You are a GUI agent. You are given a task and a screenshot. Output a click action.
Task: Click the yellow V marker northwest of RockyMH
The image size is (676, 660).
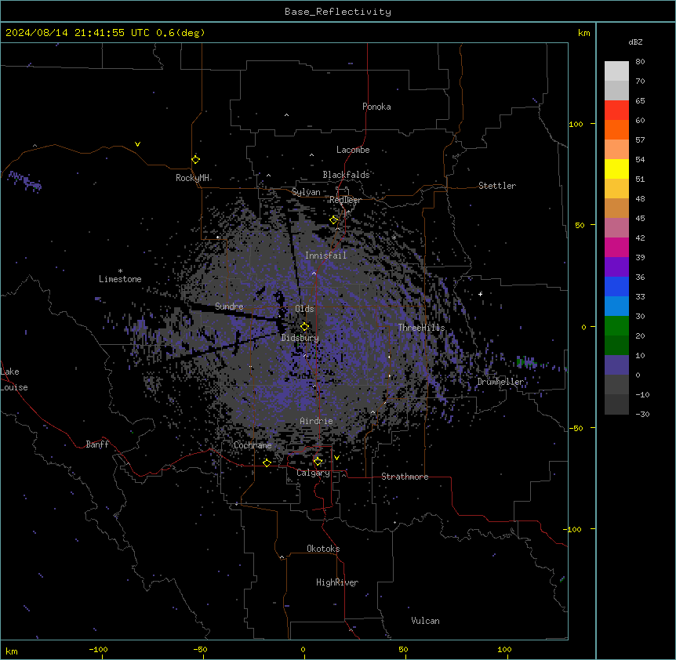click(137, 144)
